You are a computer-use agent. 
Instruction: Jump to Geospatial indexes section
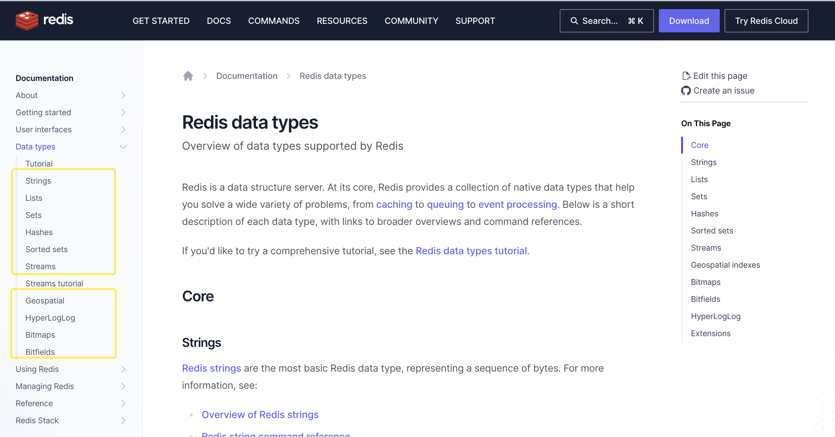tap(725, 265)
